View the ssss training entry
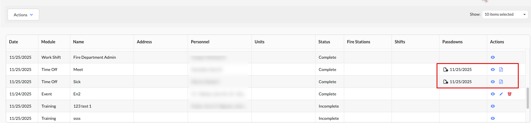 493,118
